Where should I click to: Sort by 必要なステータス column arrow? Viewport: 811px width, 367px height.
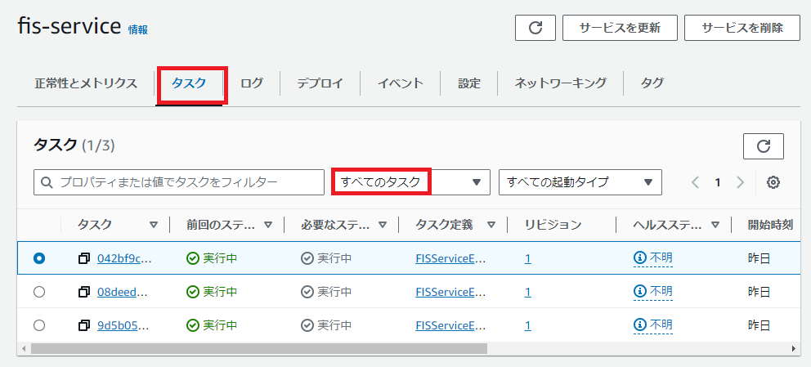coord(383,225)
